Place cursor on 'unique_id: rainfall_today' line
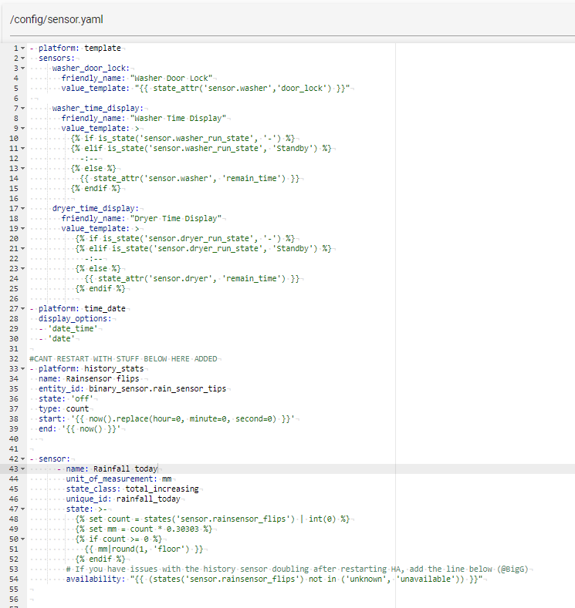Viewport: 575px width, 608px height. click(123, 499)
